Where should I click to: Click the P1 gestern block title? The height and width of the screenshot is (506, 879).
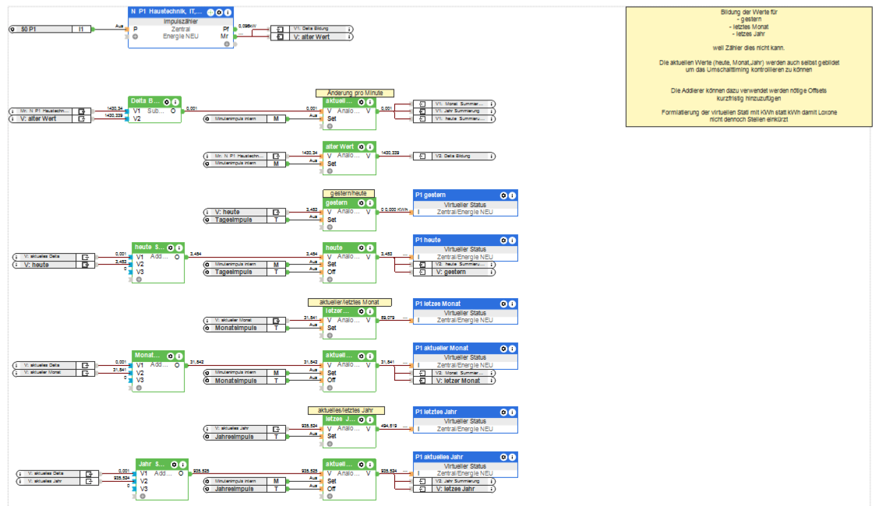tap(430, 195)
